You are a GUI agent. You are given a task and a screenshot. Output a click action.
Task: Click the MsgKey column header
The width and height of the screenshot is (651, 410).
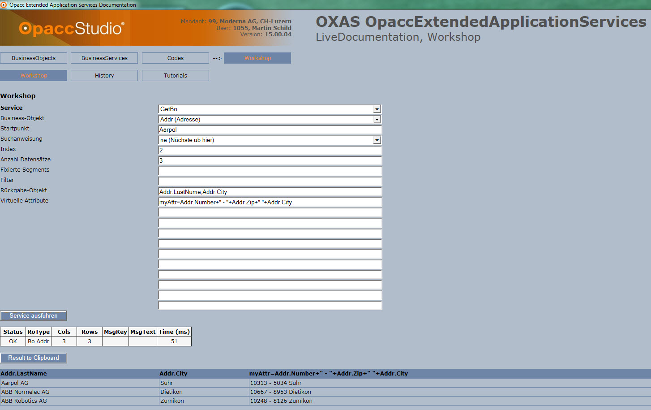[116, 332]
